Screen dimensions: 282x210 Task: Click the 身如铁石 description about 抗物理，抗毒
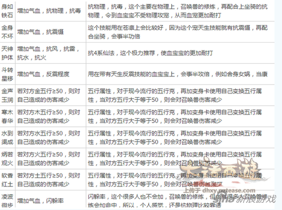tap(180, 11)
